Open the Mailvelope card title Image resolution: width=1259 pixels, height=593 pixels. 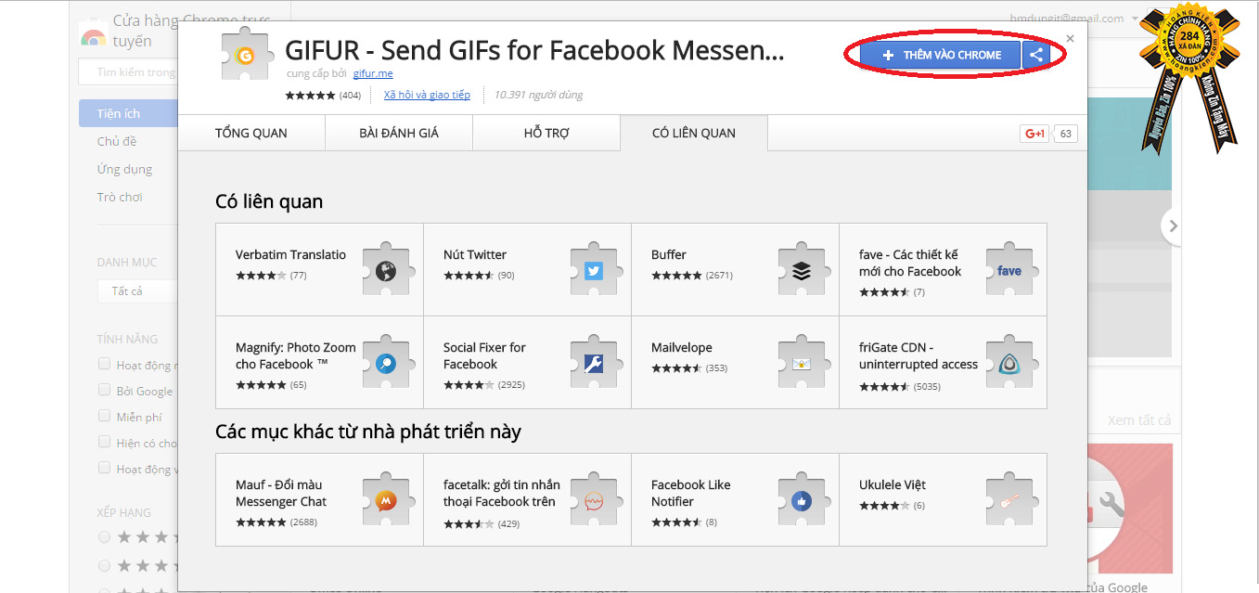click(682, 347)
